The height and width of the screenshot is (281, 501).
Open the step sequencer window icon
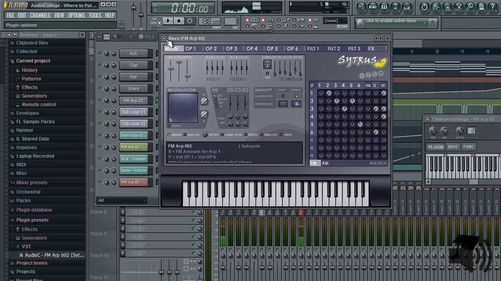tap(373, 7)
